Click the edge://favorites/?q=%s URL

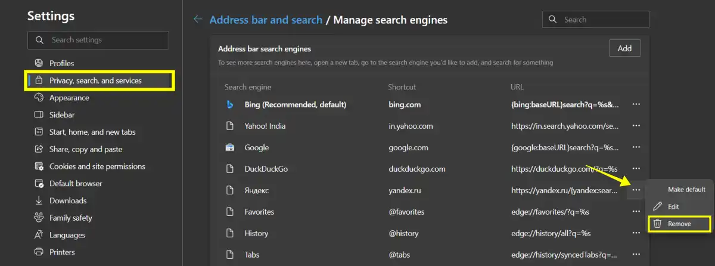pos(550,212)
